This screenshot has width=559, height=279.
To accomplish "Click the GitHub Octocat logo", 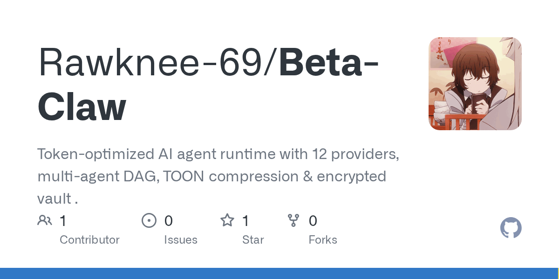I will [511, 228].
